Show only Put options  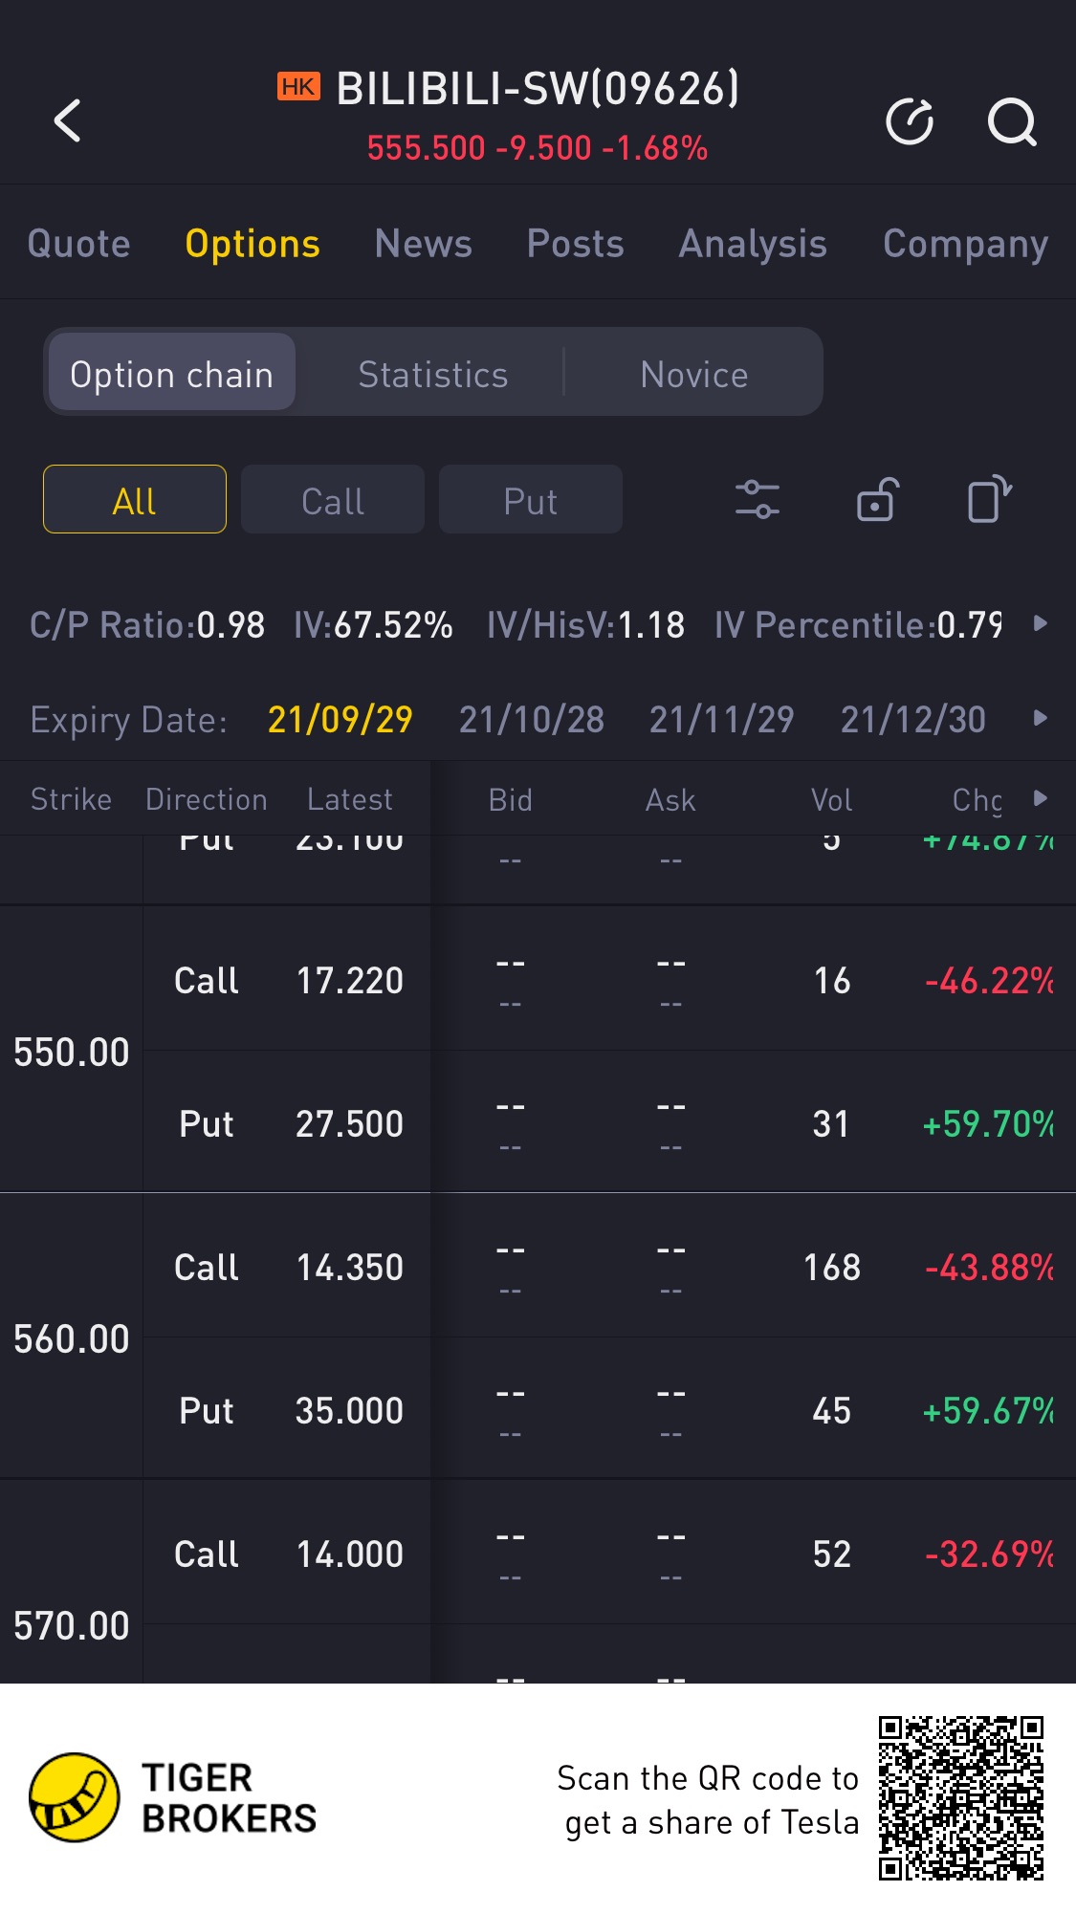tap(531, 500)
